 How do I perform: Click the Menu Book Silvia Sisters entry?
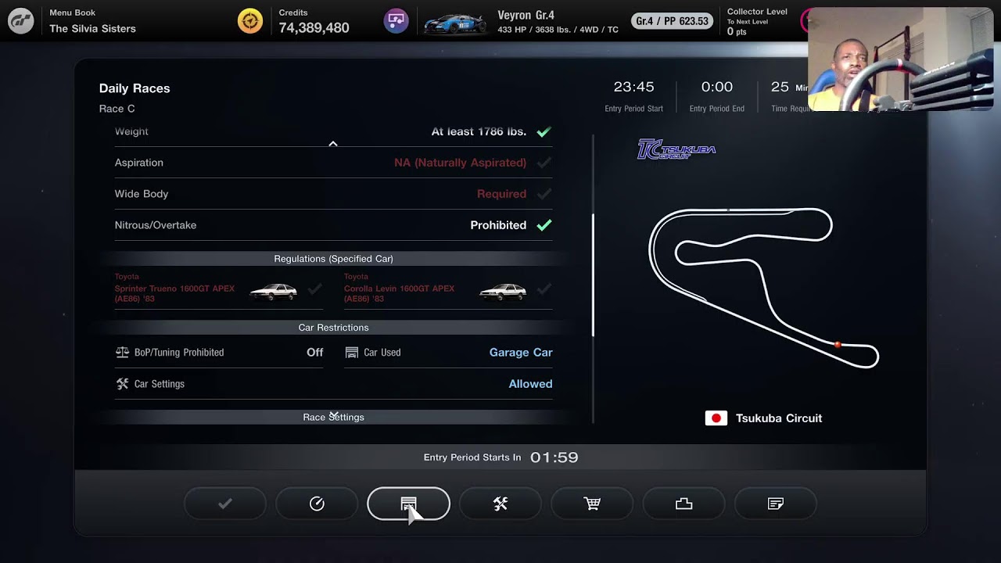92,22
